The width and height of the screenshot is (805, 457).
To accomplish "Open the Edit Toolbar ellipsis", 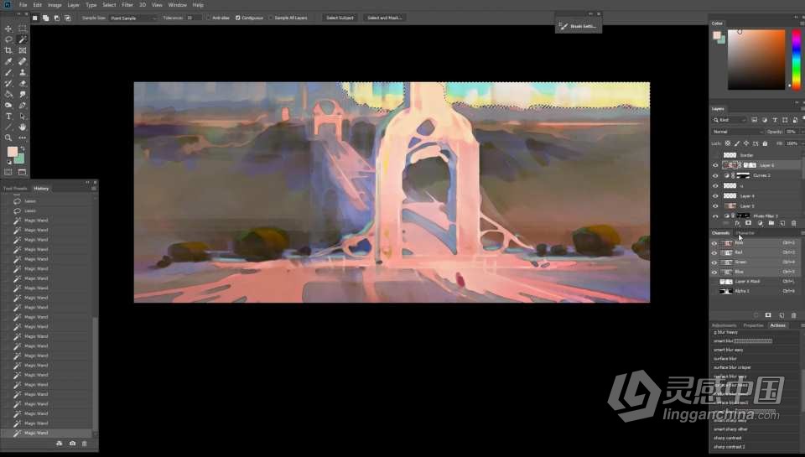I will coord(23,138).
